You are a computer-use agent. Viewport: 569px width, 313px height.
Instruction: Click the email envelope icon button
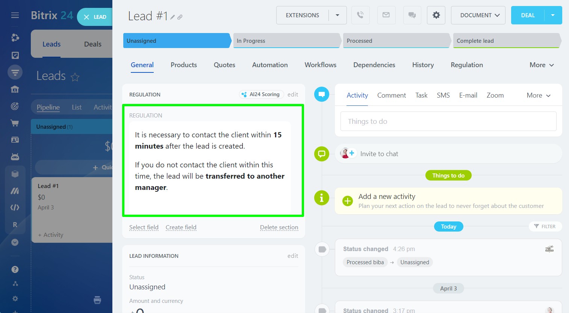386,15
